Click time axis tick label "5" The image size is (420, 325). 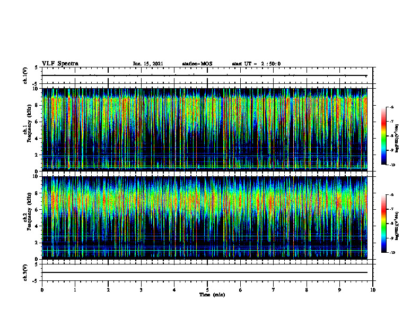click(207, 290)
